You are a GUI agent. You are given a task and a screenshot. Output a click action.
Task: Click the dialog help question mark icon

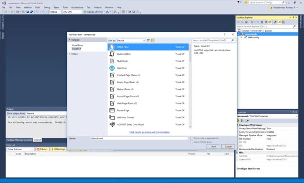pos(225,34)
